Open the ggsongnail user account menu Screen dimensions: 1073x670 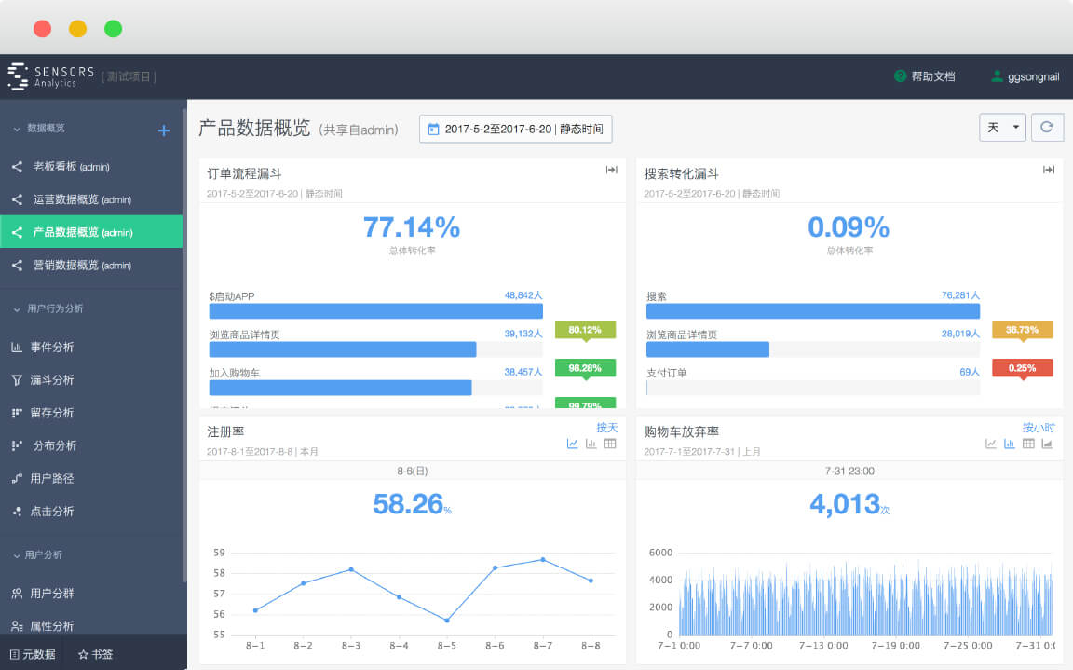pos(1025,76)
